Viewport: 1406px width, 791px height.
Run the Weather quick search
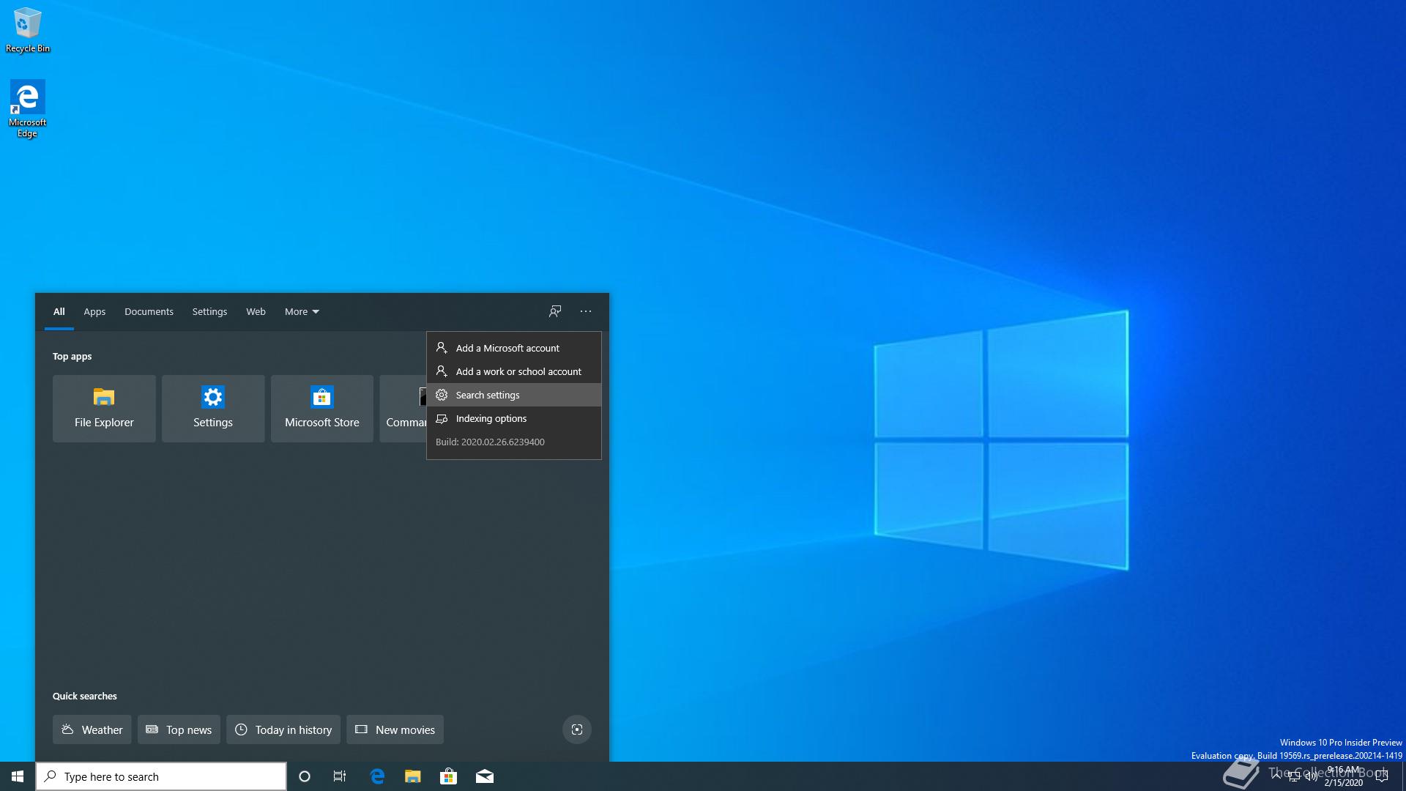pyautogui.click(x=92, y=729)
